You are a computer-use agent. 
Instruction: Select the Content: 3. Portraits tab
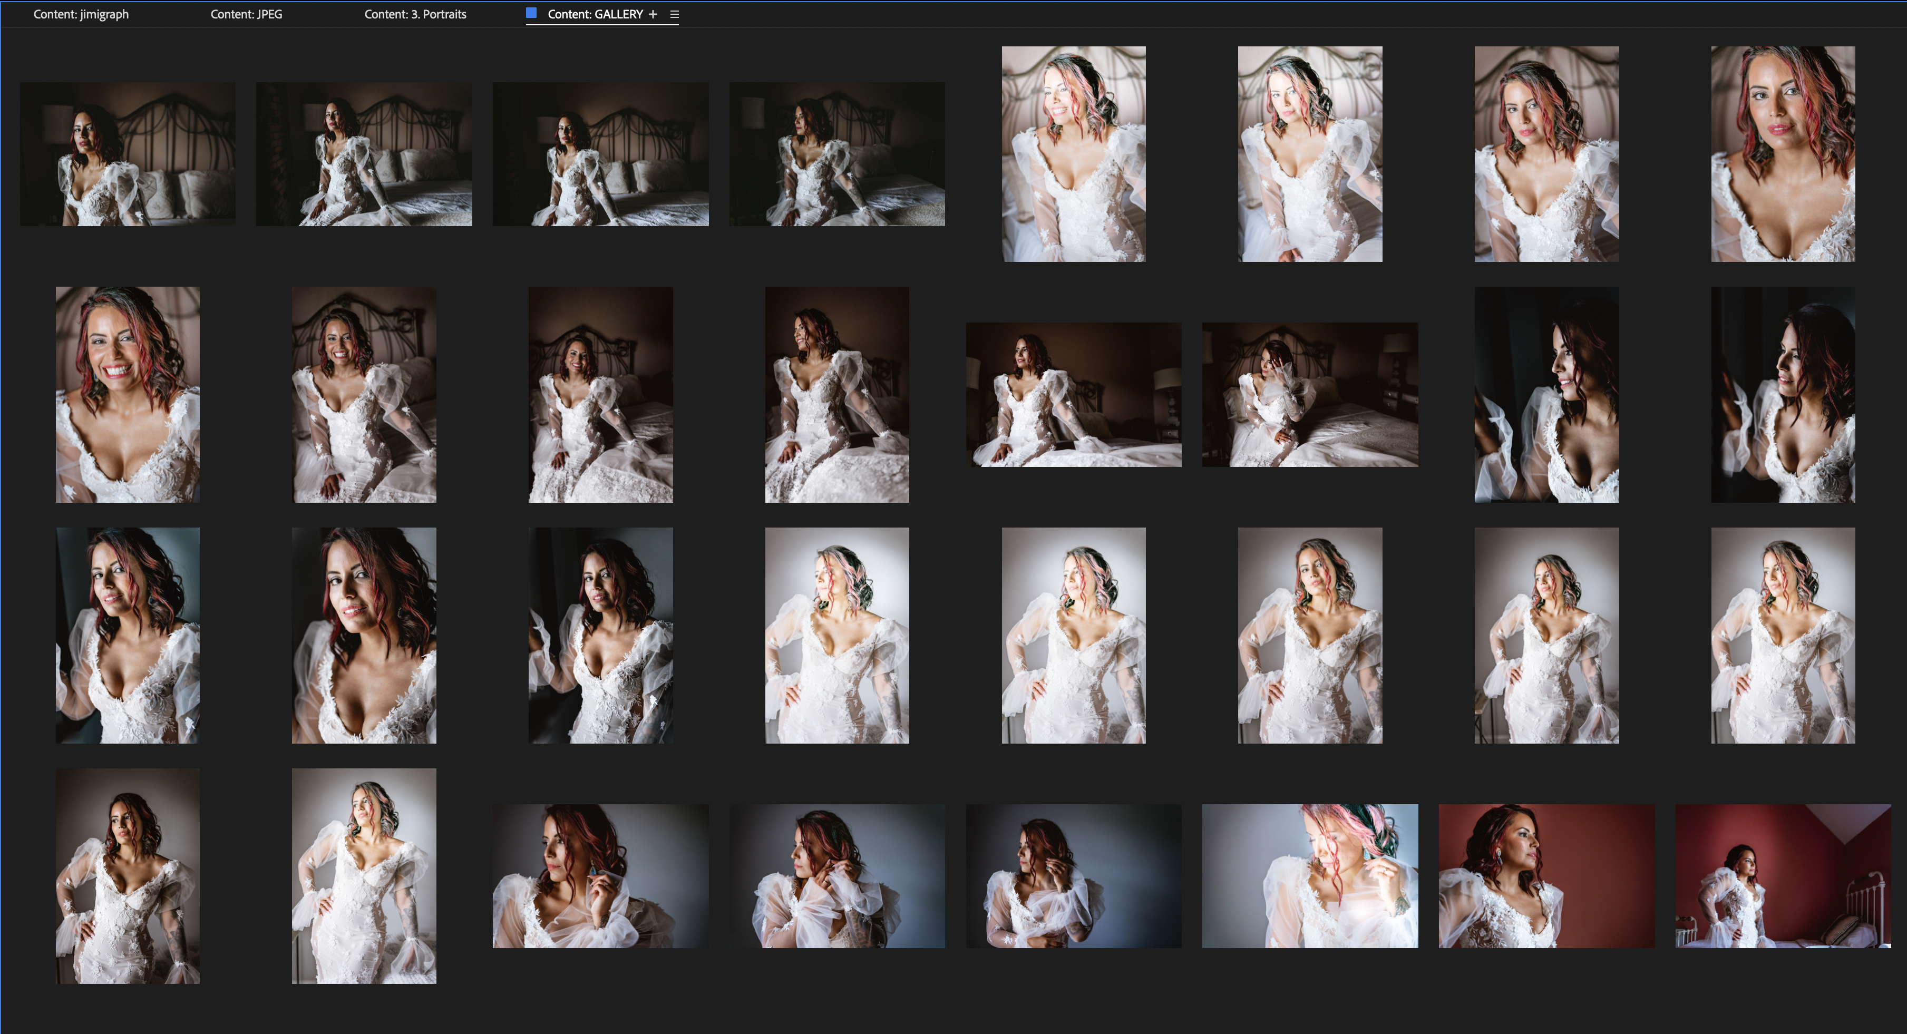pos(415,14)
